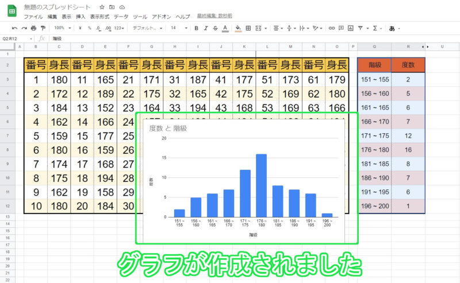Insert a link with the toolbar icon
The width and height of the screenshot is (460, 283).
(332, 28)
